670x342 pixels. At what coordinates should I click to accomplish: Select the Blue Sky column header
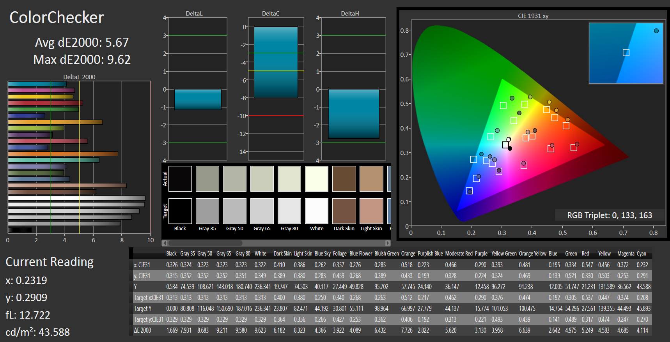tap(323, 254)
